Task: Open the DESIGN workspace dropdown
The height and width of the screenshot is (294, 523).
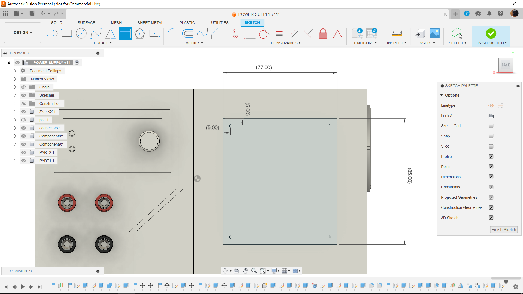Action: tap(23, 32)
